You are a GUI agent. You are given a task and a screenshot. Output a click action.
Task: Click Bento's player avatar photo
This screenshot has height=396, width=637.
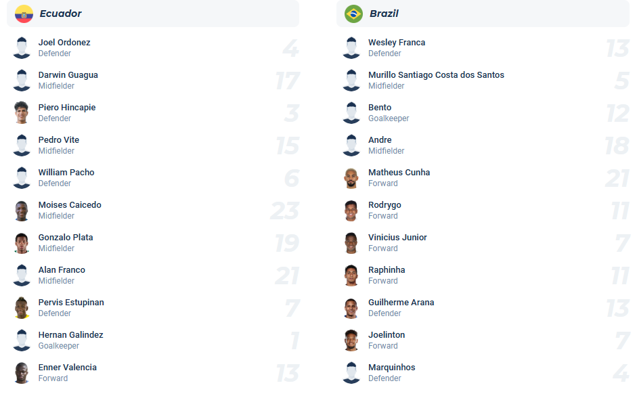(351, 112)
